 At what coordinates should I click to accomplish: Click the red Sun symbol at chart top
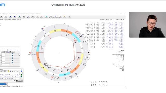click(76, 32)
